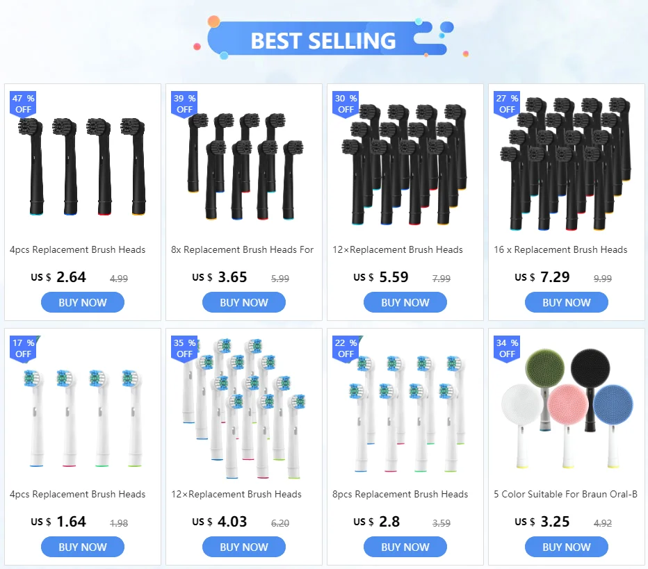Open the 12×Replacement black brush heads image

point(405,164)
